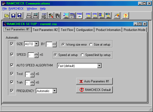Click the mail envelope toolbar icon

tap(117, 15)
